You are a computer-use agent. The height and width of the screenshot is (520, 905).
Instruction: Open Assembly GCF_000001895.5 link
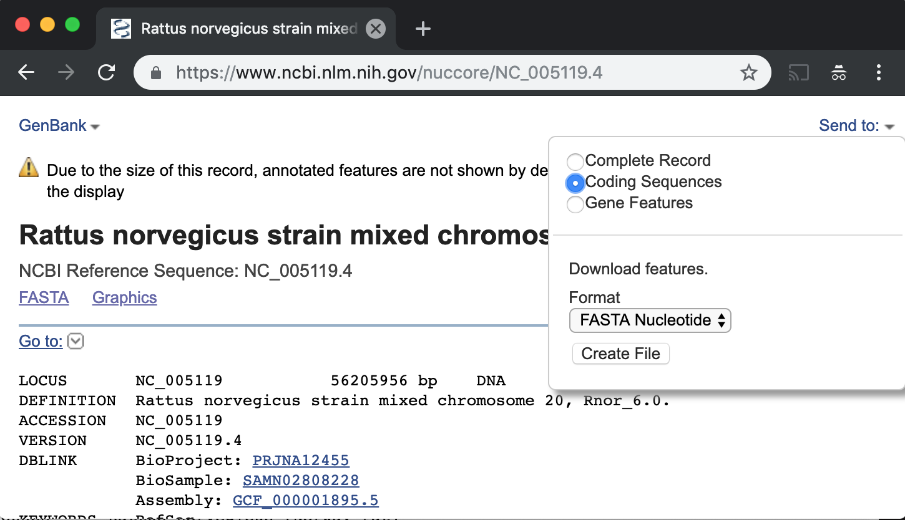306,500
